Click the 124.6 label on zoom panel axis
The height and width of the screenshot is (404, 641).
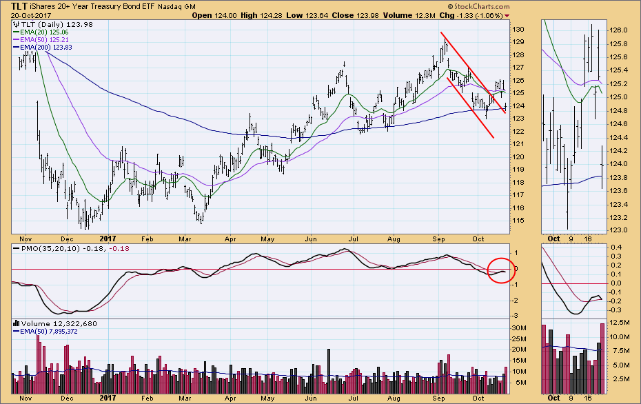pos(618,123)
